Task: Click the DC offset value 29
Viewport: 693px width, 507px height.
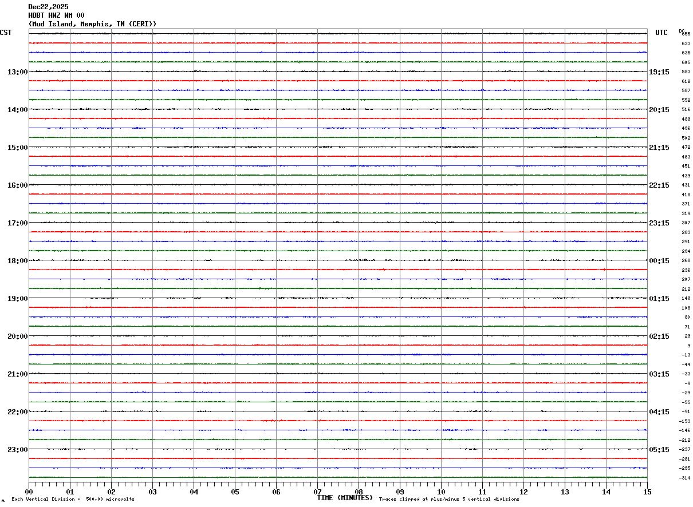Action: coord(687,336)
